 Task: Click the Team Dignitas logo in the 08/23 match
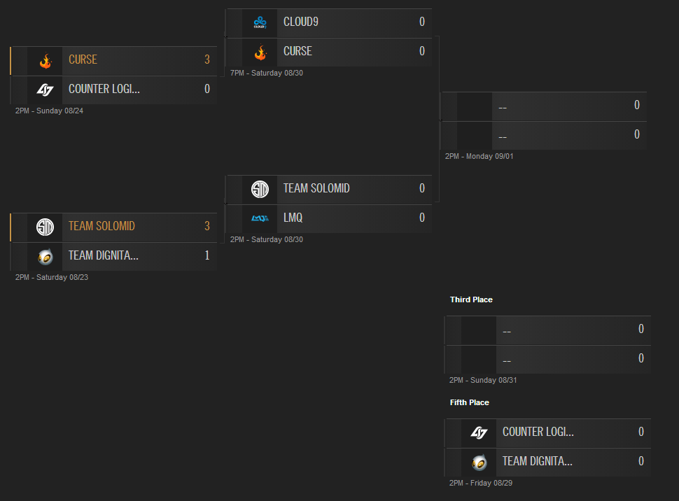point(45,256)
